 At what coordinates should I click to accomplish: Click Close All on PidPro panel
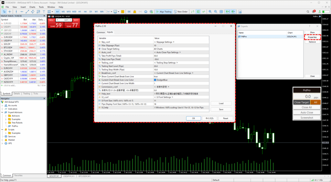tap(307, 107)
